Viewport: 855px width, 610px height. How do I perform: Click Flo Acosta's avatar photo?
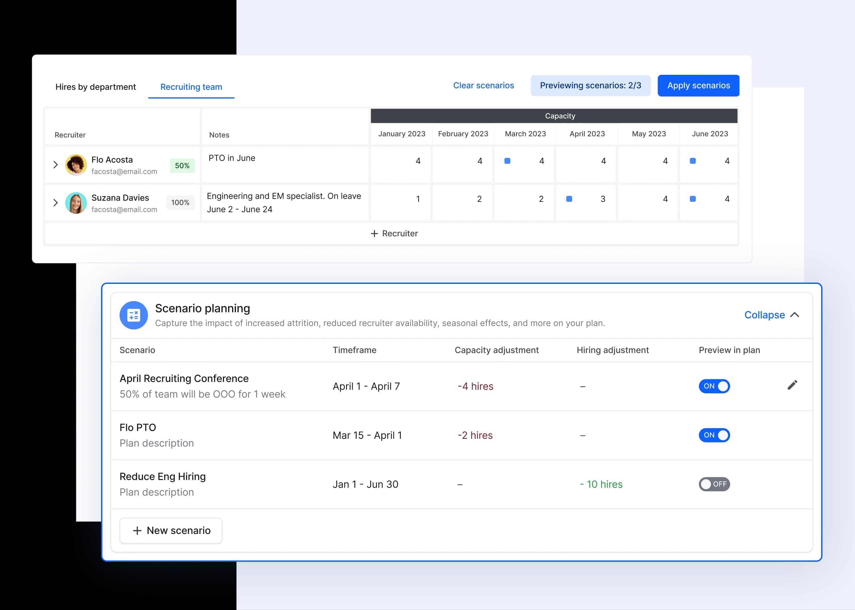click(76, 165)
